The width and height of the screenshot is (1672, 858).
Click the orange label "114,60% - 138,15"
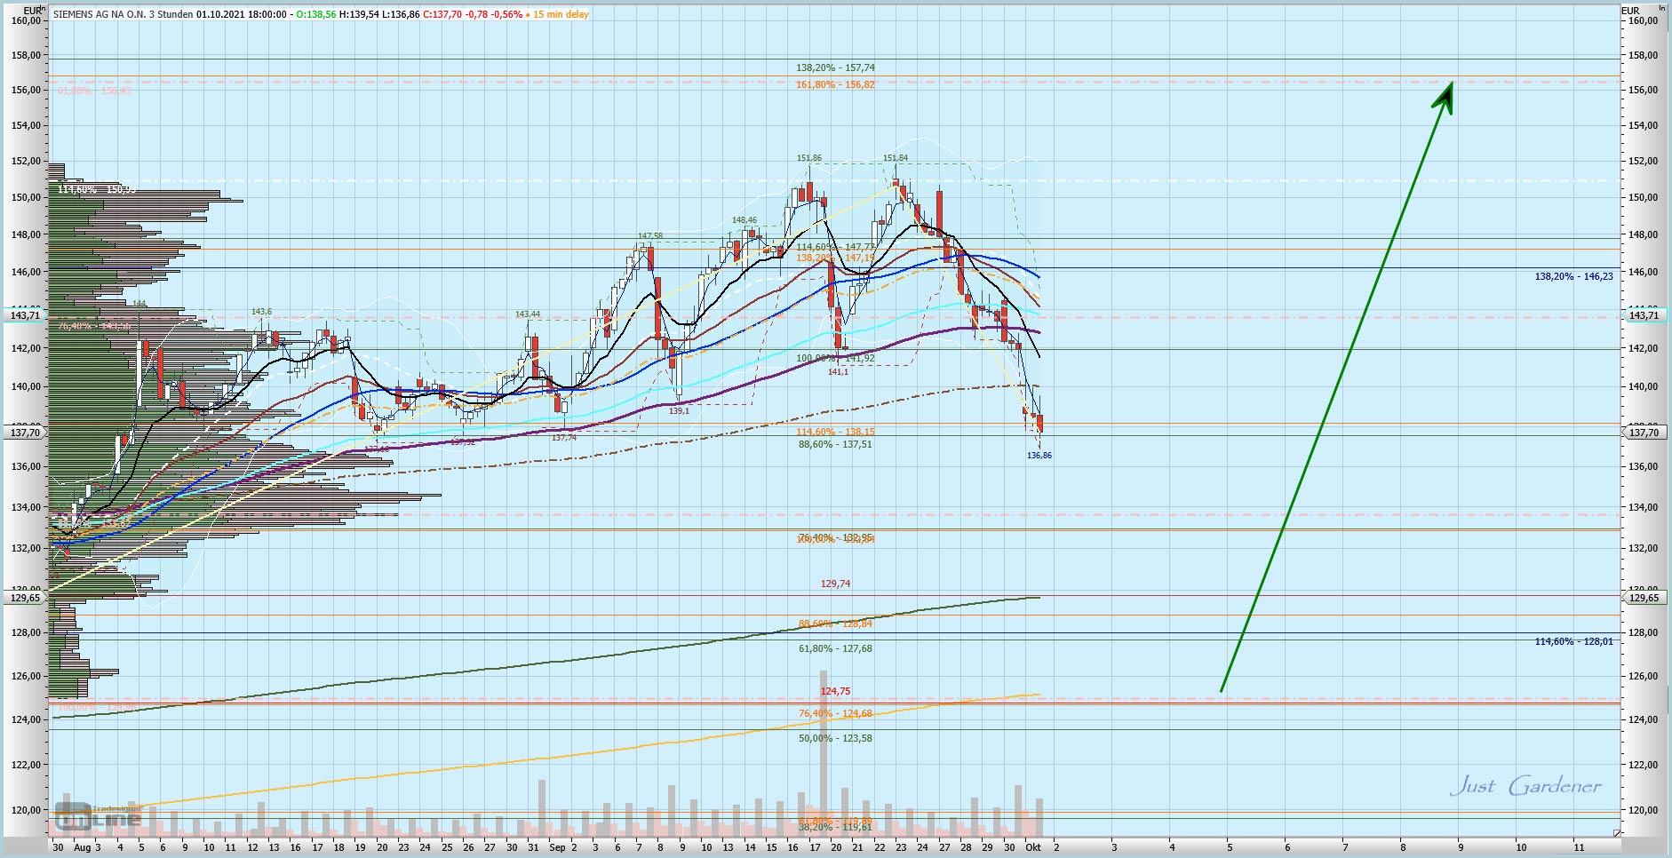click(835, 432)
